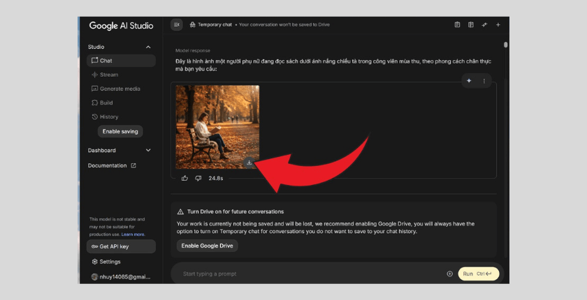Give the response a thumbs down

point(198,178)
